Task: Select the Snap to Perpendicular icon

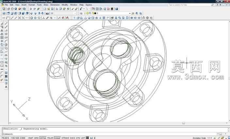Action: 43,18
